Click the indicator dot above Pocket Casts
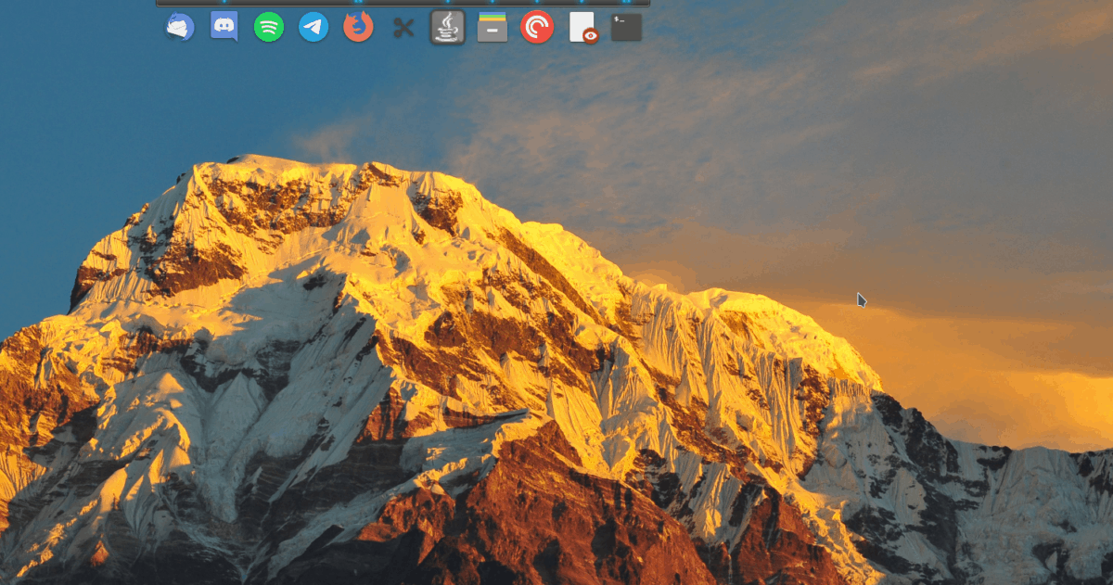 tap(536, 4)
